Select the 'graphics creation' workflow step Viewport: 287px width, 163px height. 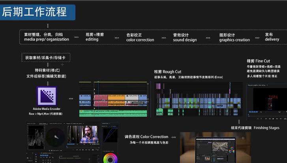[234, 37]
